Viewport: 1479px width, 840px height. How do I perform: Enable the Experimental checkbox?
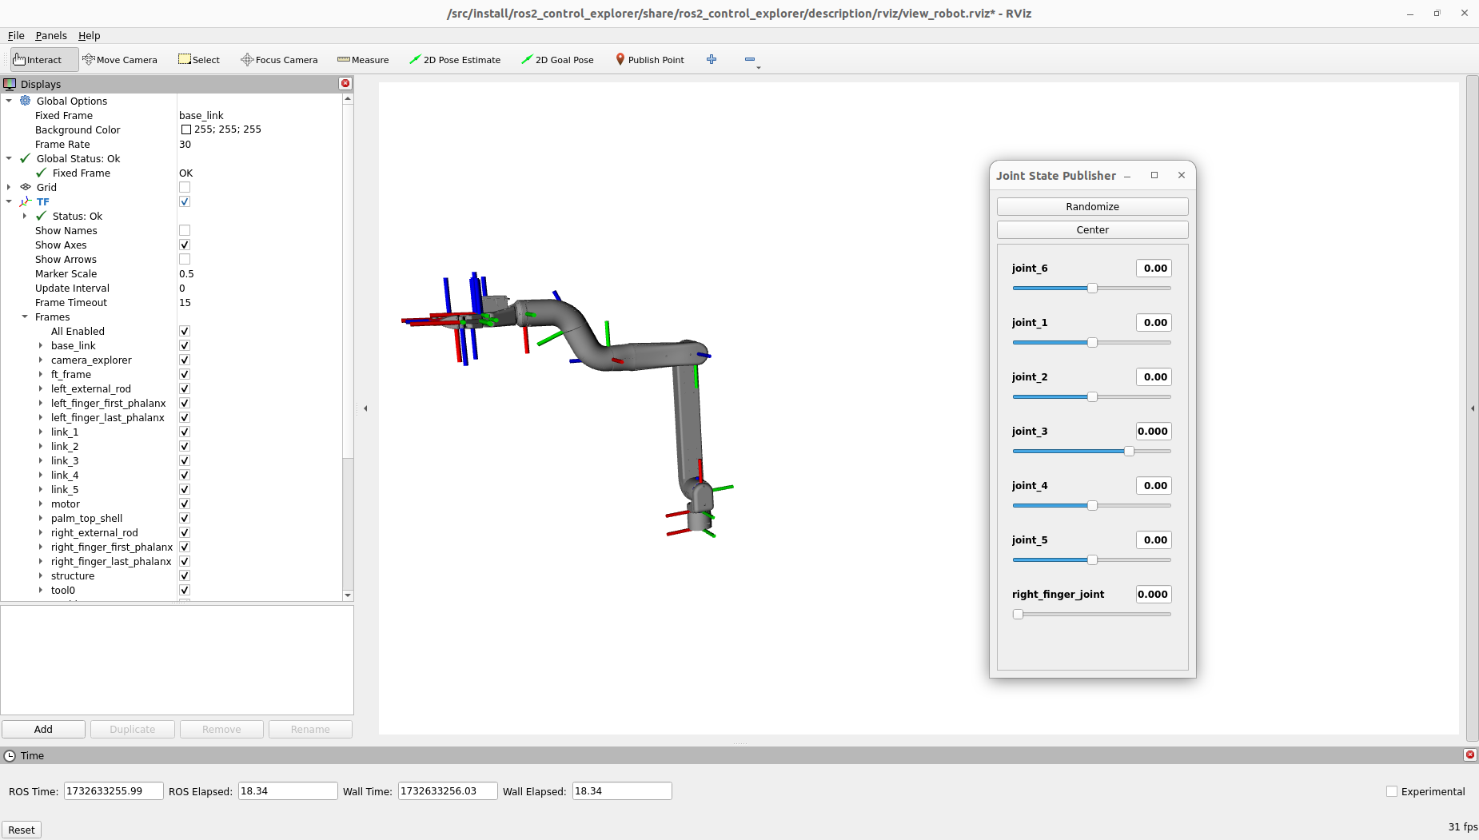(x=1392, y=791)
